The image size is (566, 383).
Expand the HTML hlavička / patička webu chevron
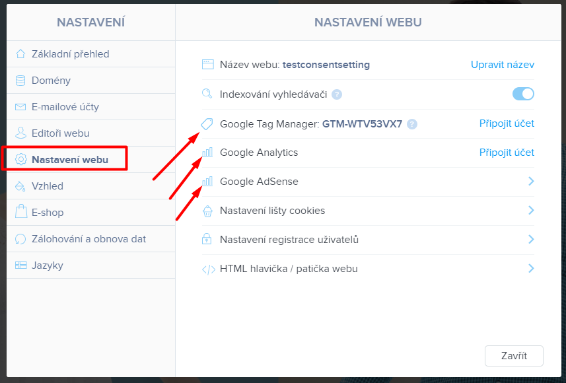point(531,268)
